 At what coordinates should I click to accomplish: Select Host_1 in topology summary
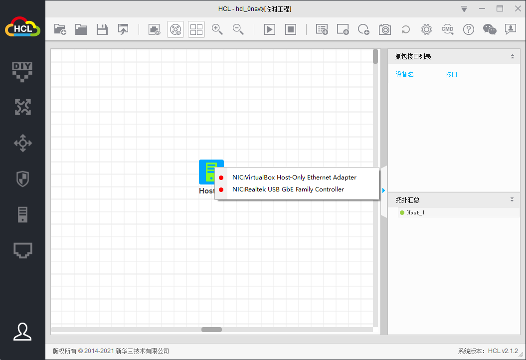click(459, 213)
